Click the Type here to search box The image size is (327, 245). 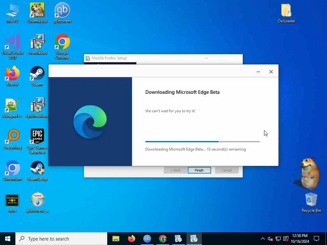tap(61, 239)
